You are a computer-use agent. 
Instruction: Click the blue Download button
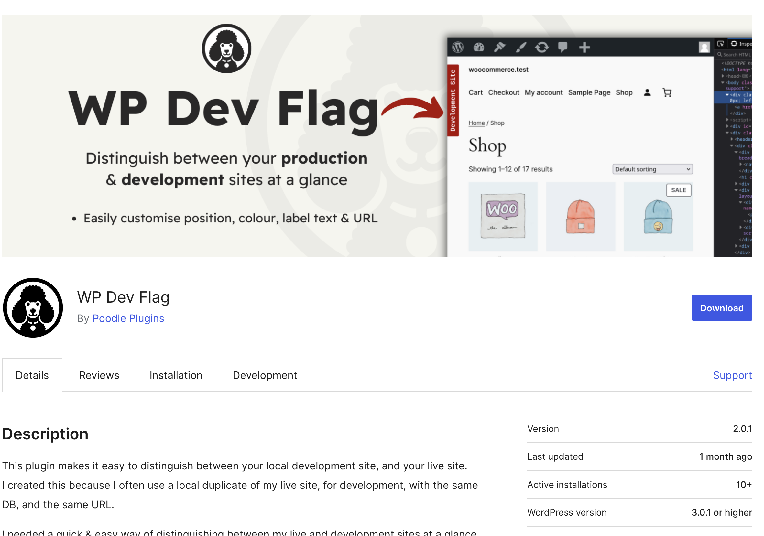[x=722, y=308]
